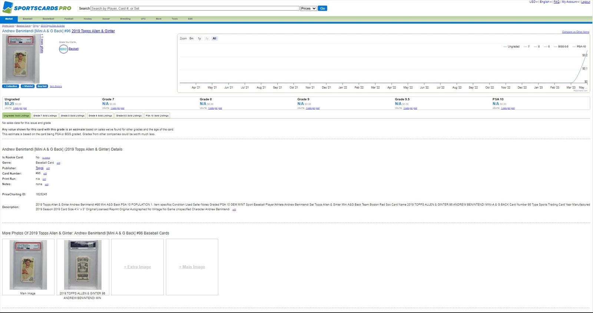Set chart zoom to 6m

[x=191, y=38]
